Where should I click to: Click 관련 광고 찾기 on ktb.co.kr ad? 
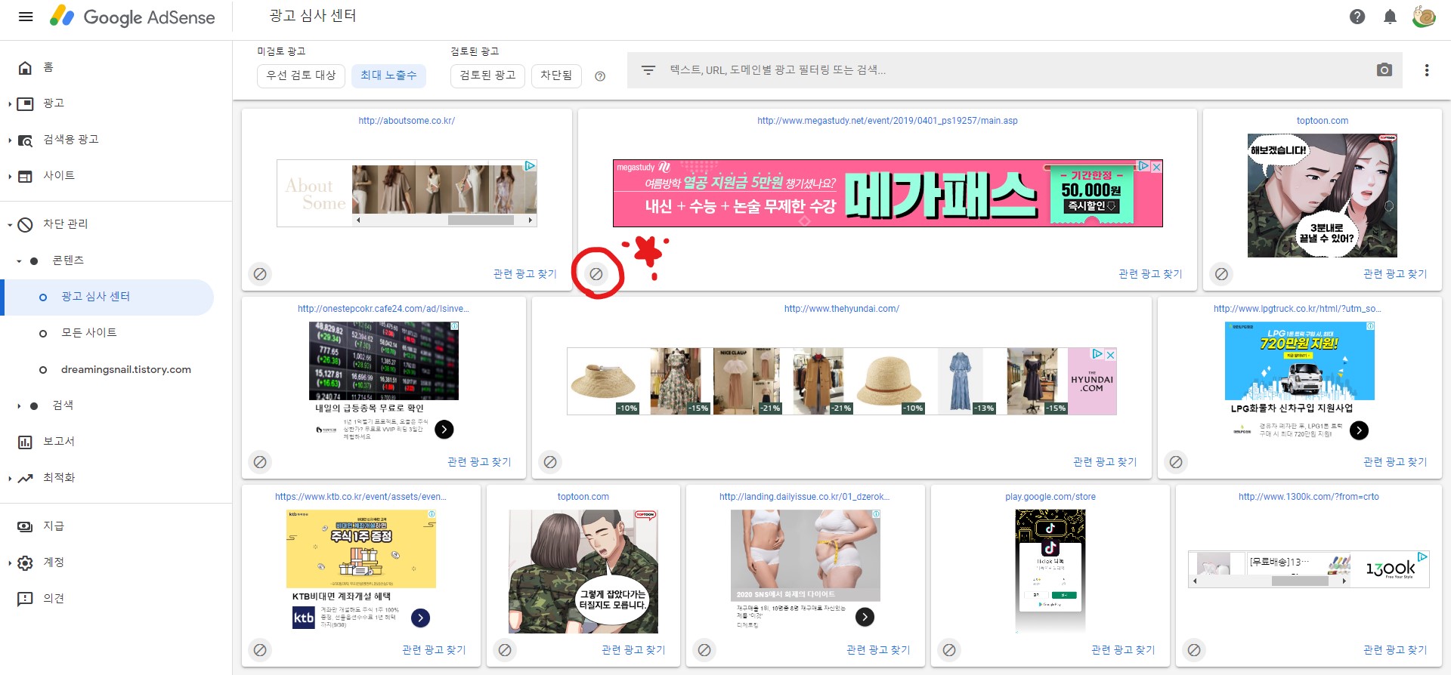434,650
